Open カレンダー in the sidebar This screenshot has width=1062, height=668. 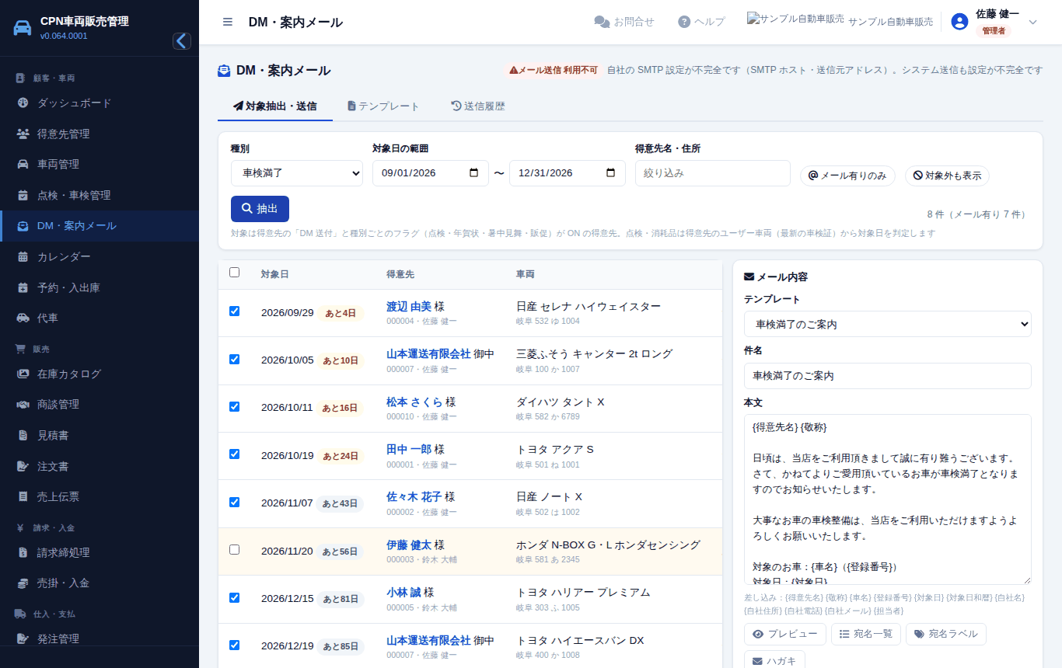click(x=100, y=256)
